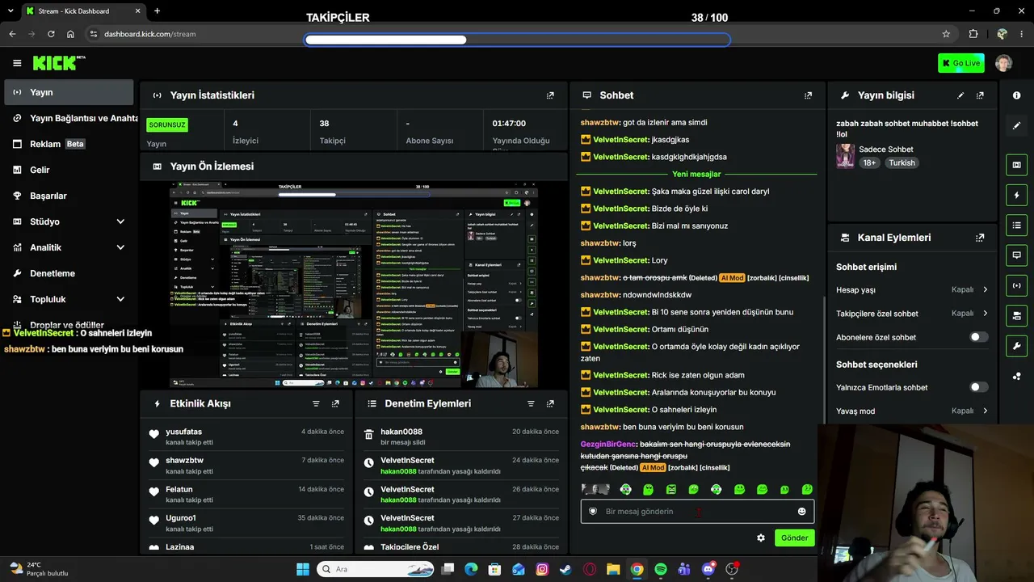Screen dimensions: 1034x582
Task: Toggle the lightning bolt panel in the right rail
Action: point(1016,196)
